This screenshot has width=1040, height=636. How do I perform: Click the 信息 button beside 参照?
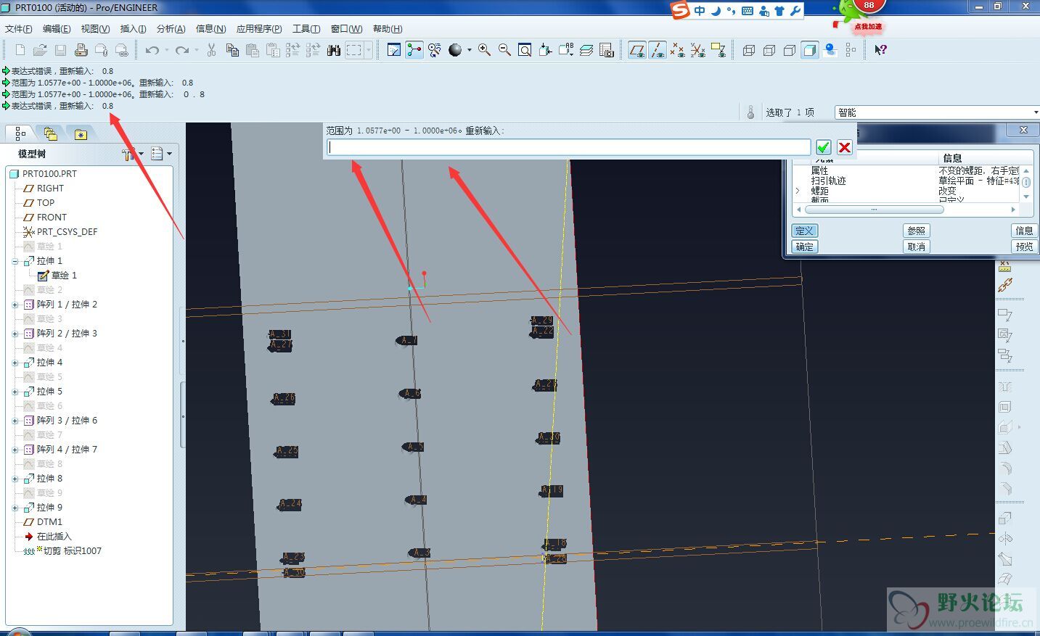coord(1025,231)
